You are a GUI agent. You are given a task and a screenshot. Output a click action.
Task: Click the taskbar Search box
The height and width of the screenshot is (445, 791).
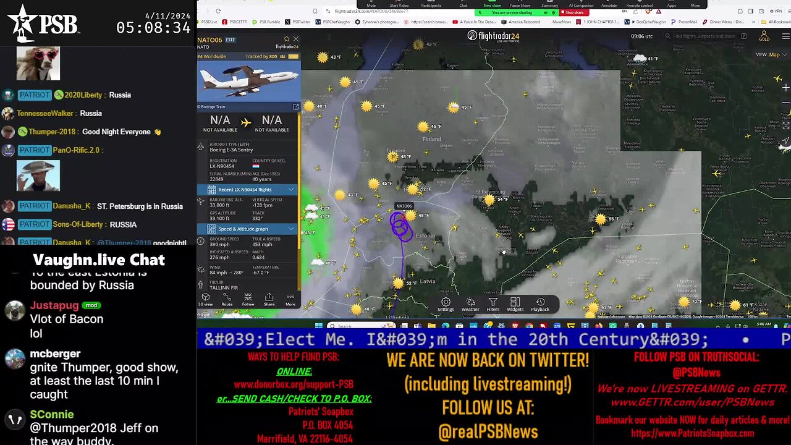pos(362,326)
